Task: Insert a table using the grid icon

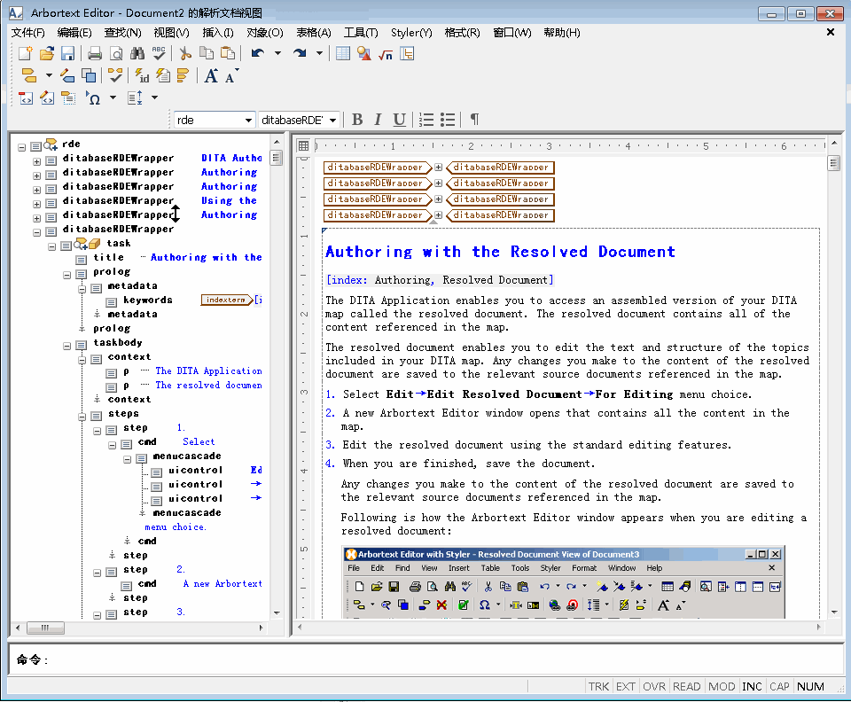Action: (x=343, y=53)
